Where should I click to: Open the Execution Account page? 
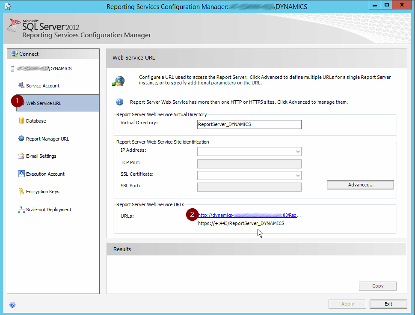45,174
